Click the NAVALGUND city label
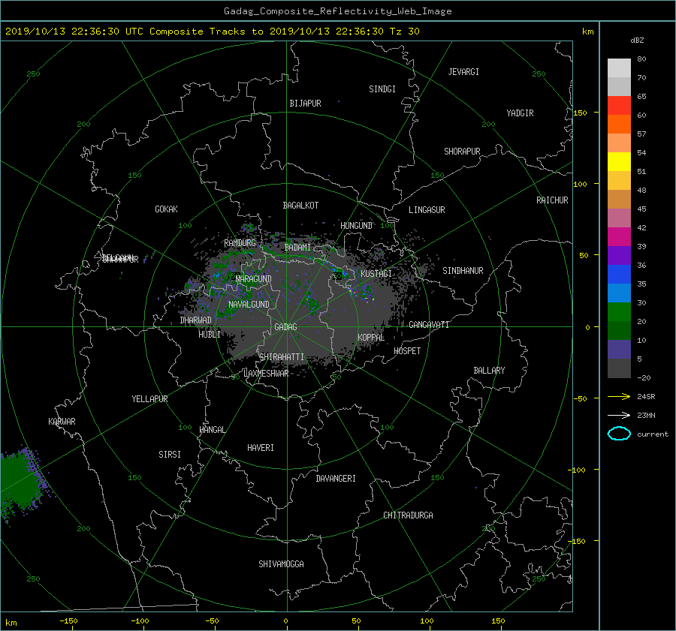The height and width of the screenshot is (631, 676). tap(249, 305)
